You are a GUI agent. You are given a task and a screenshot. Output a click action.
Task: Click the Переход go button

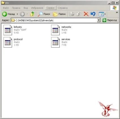point(110,20)
